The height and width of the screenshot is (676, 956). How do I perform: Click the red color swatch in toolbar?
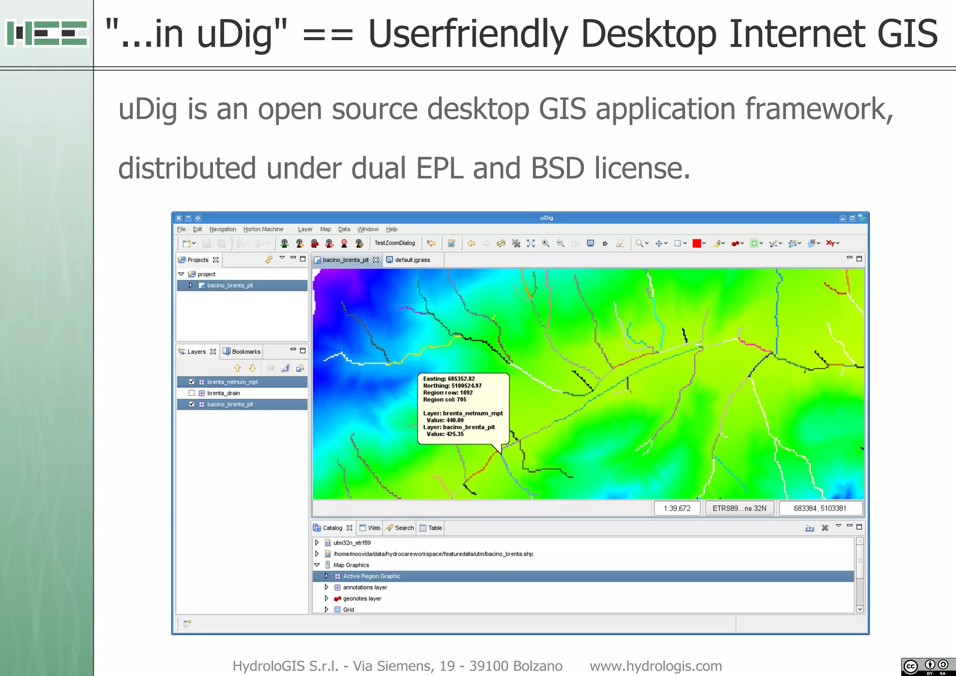[696, 243]
